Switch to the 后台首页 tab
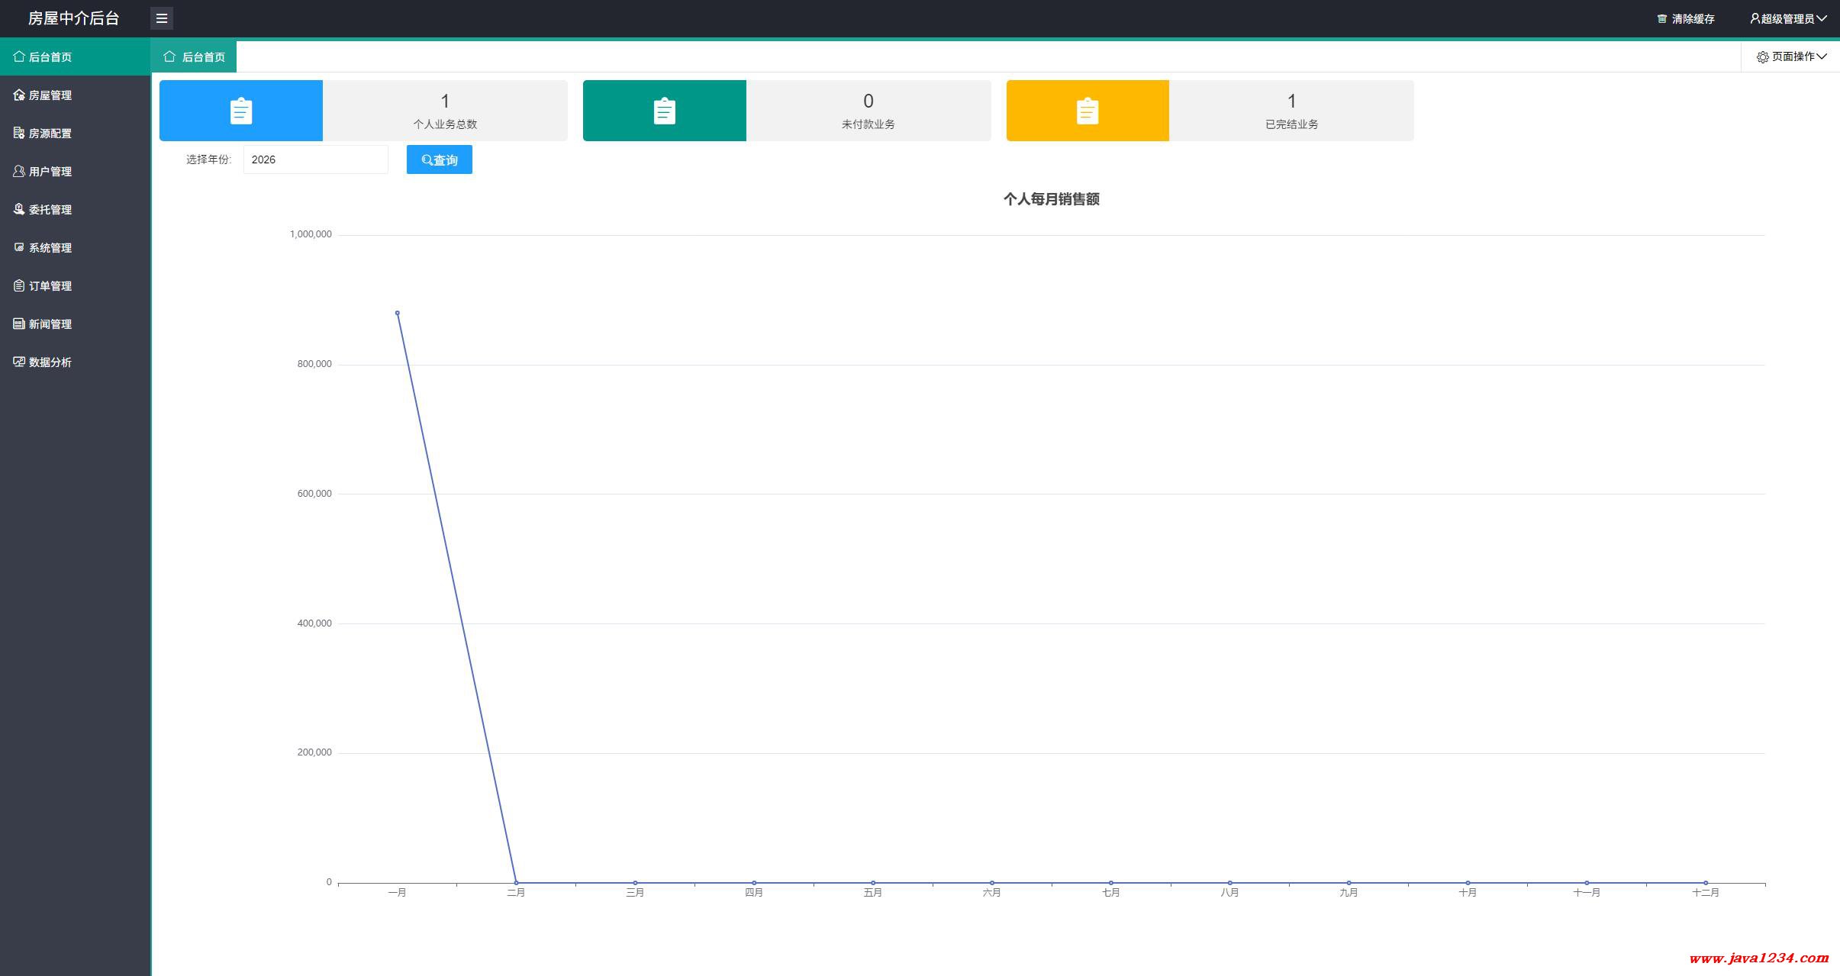Image resolution: width=1840 pixels, height=976 pixels. point(195,56)
